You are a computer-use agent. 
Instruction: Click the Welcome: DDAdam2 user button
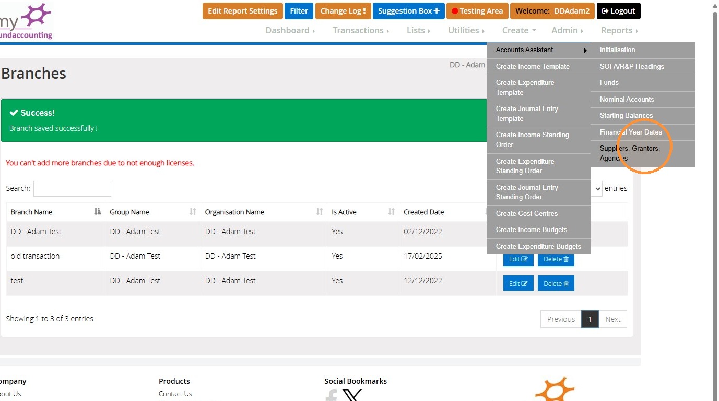click(552, 11)
